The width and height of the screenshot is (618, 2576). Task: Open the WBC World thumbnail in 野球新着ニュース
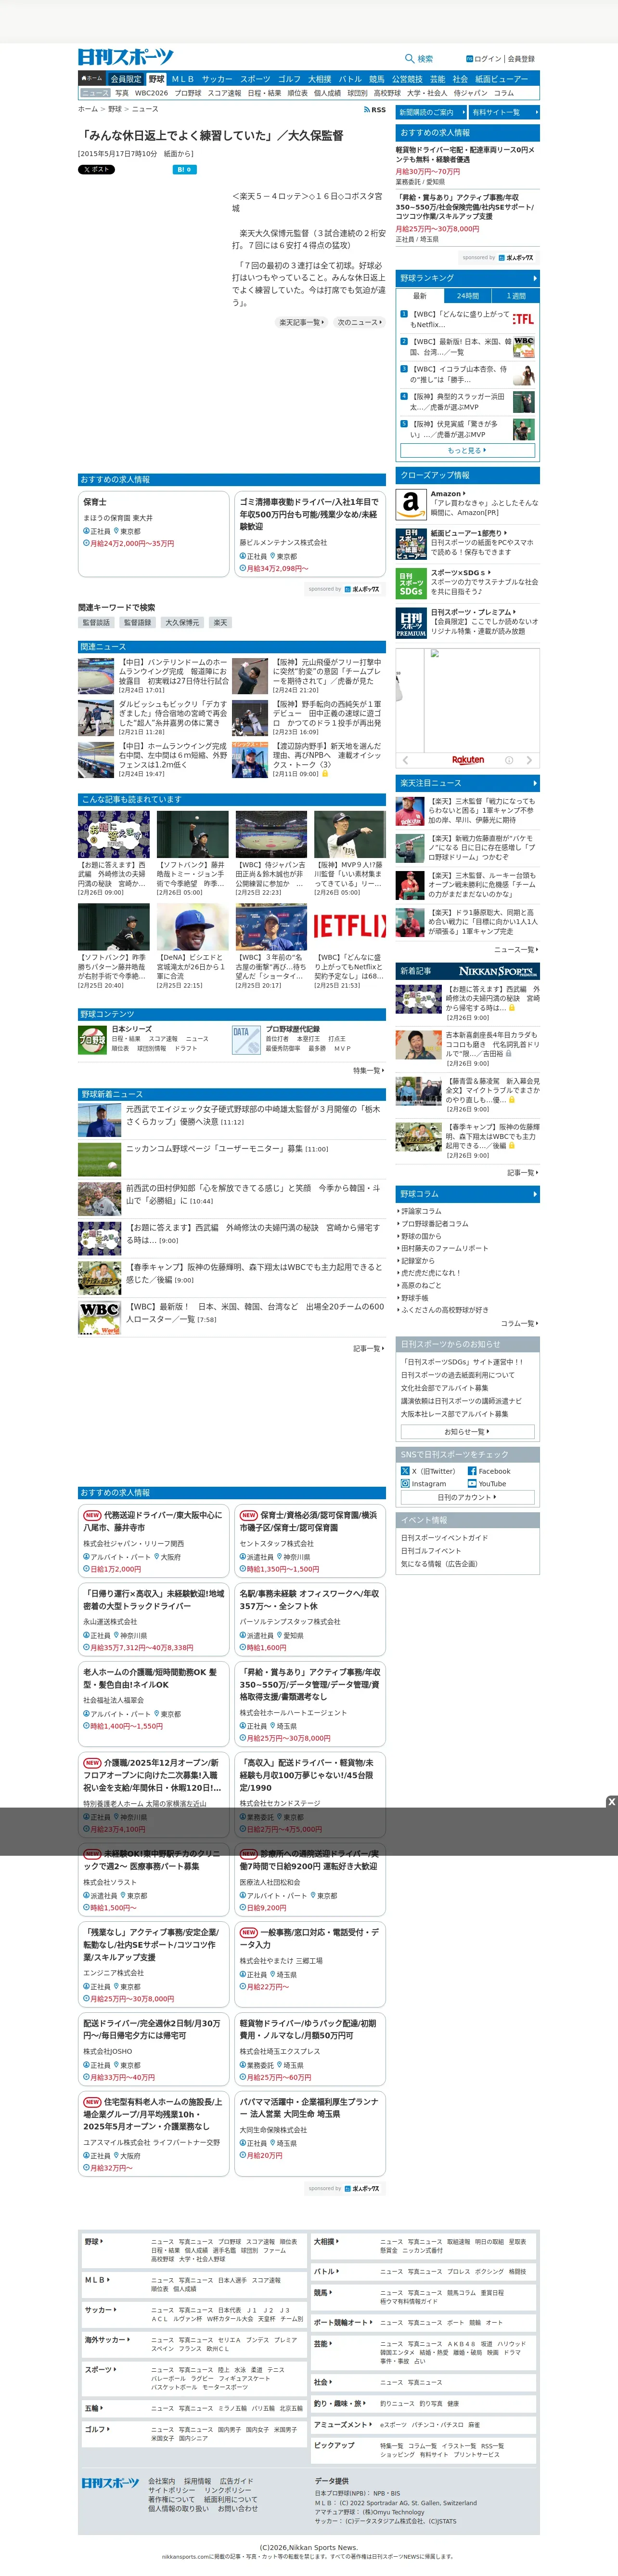pyautogui.click(x=99, y=1318)
